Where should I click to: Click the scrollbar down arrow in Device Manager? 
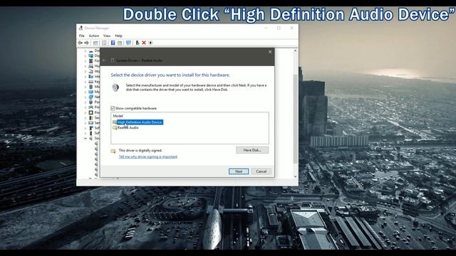click(x=296, y=176)
